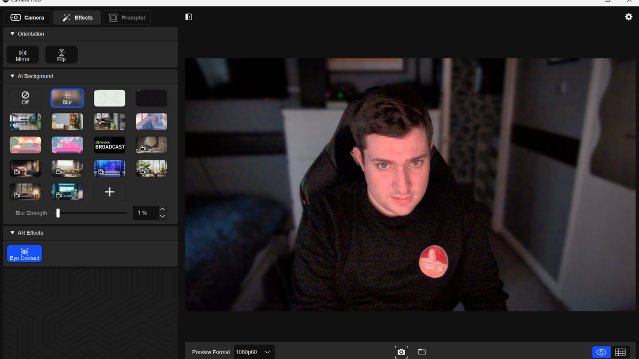The height and width of the screenshot is (359, 639).
Task: Add a custom background with the plus button
Action: click(x=110, y=192)
